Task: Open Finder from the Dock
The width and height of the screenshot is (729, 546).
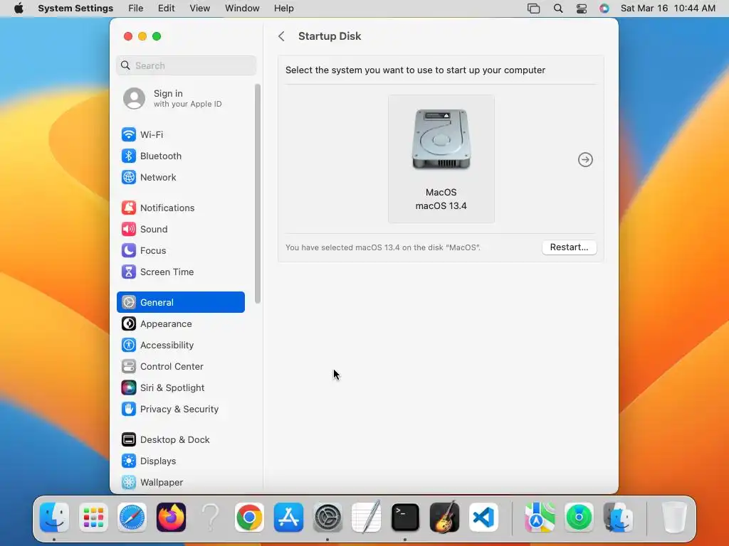Action: (54, 518)
